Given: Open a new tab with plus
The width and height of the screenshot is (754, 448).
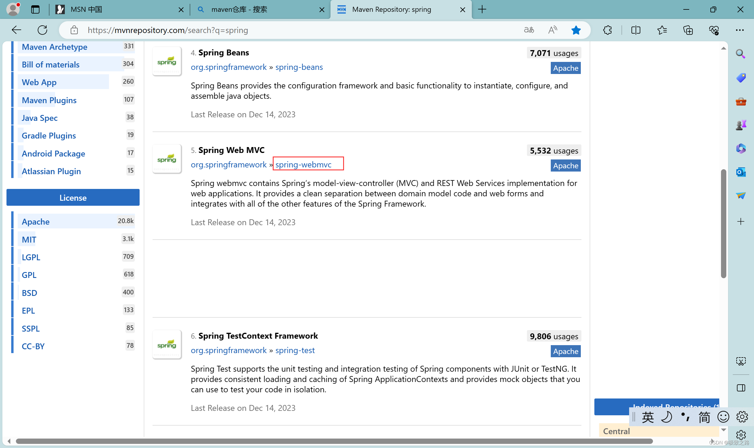Looking at the screenshot, I should [482, 9].
